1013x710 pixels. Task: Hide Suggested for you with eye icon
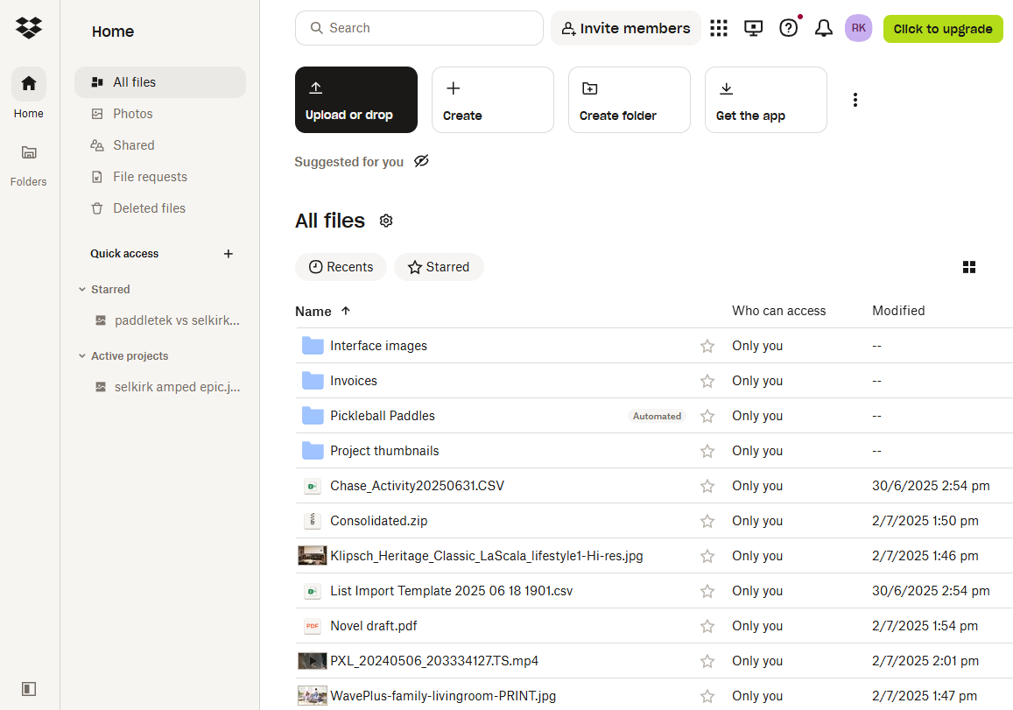click(x=421, y=161)
